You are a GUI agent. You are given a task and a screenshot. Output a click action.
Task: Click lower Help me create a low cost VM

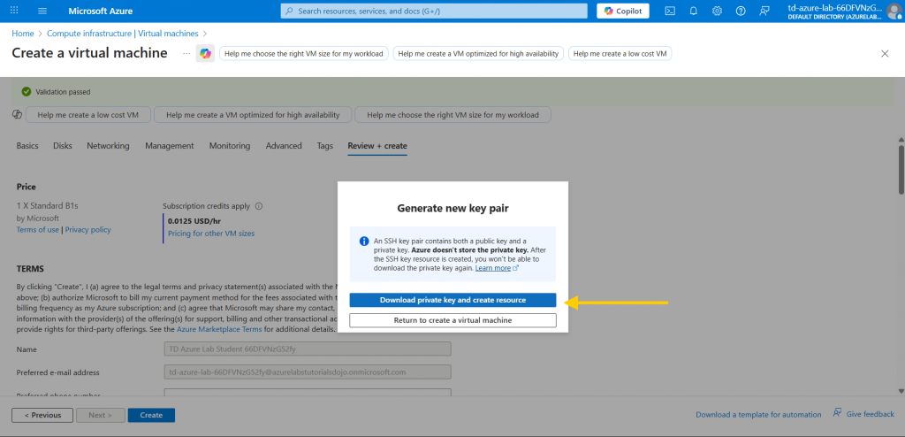pos(87,115)
